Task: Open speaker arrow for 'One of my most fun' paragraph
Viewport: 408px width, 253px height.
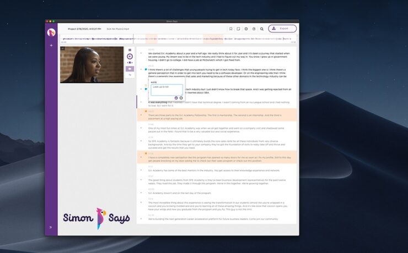Action: tap(141, 128)
